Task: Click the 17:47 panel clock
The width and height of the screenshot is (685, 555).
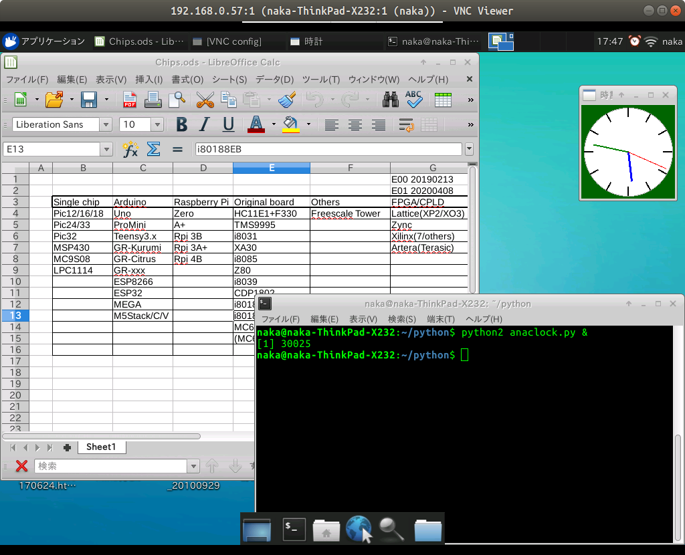Action: tap(610, 41)
